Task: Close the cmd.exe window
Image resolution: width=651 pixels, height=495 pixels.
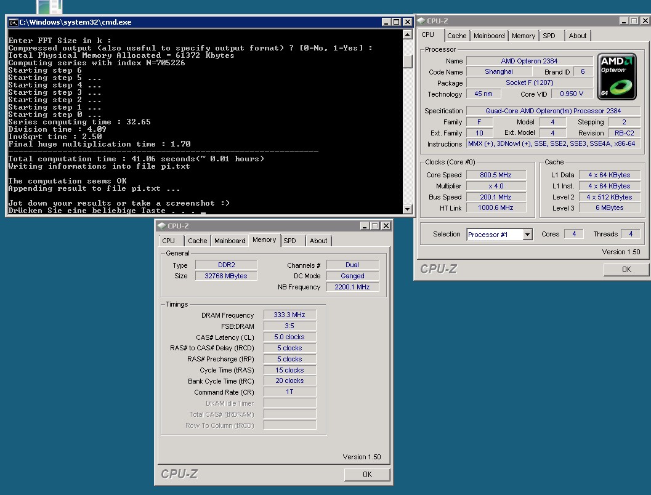Action: [407, 22]
